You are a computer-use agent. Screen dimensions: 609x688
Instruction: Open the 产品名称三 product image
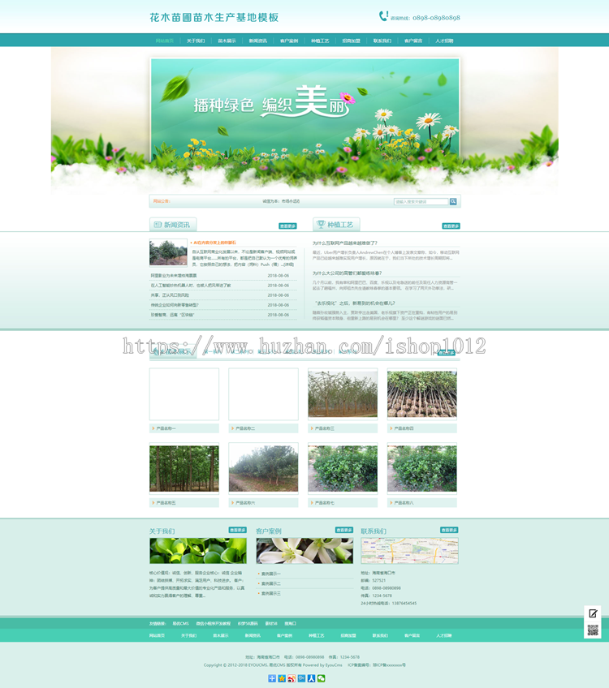[x=343, y=394]
